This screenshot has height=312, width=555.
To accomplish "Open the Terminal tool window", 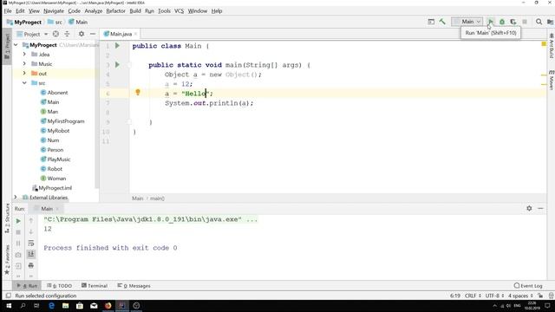I will [95, 285].
